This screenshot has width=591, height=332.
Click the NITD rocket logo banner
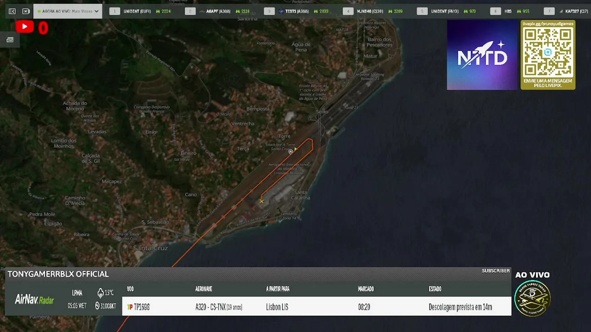(x=482, y=55)
